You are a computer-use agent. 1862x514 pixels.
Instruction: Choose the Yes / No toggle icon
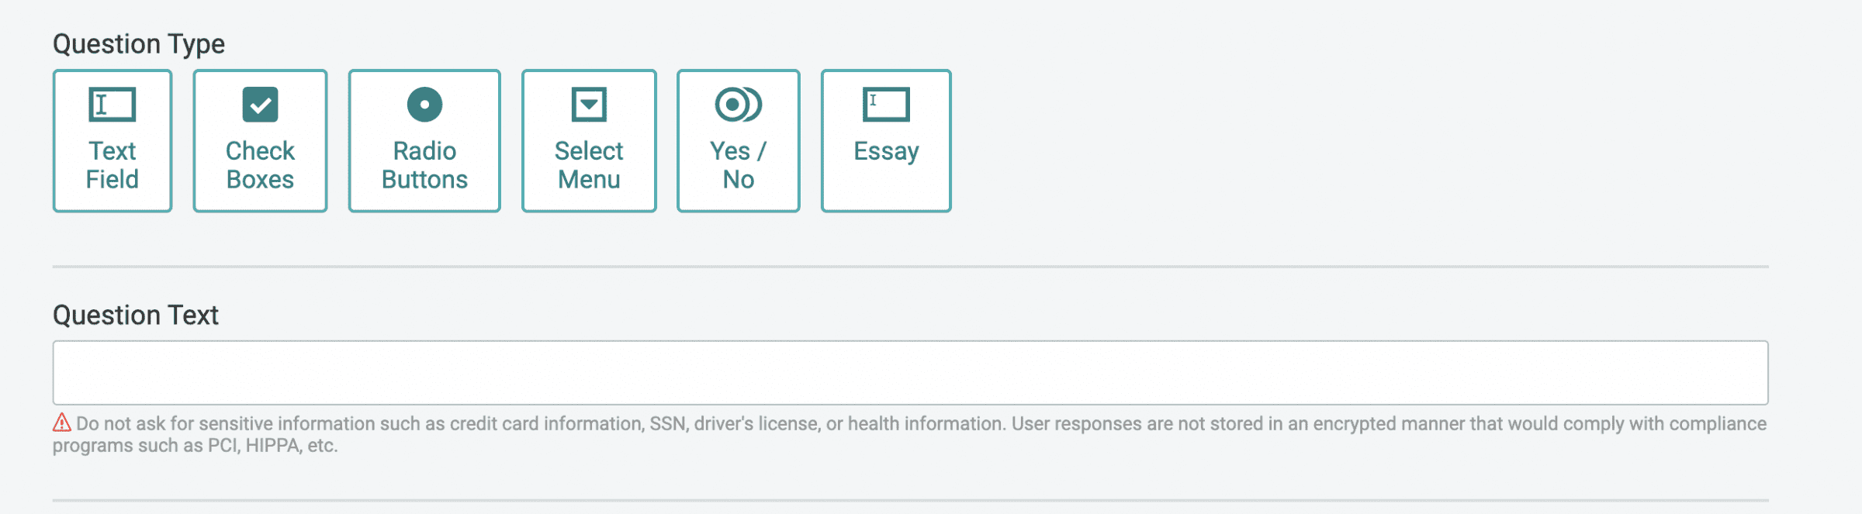739,104
